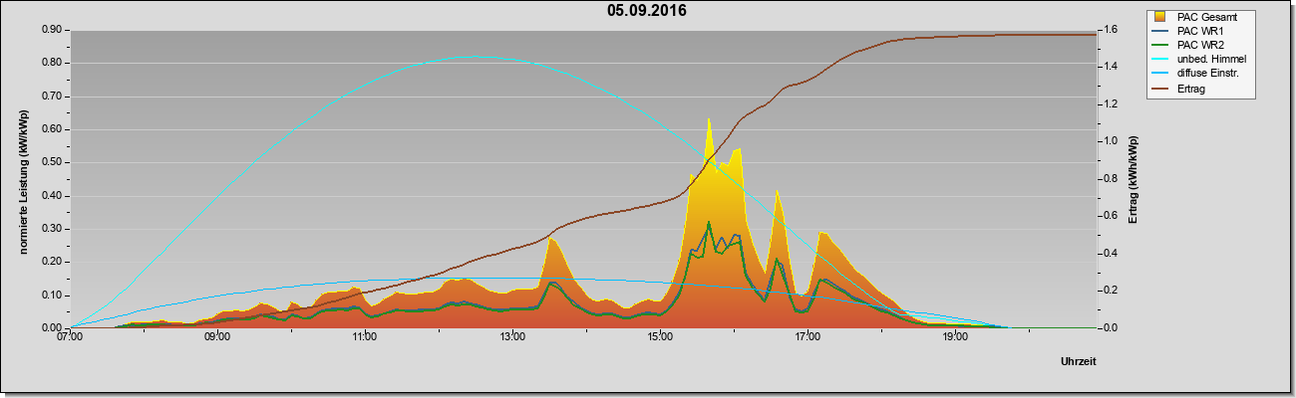Click the 0.90 left axis value
The height and width of the screenshot is (398, 1296).
click(x=52, y=30)
